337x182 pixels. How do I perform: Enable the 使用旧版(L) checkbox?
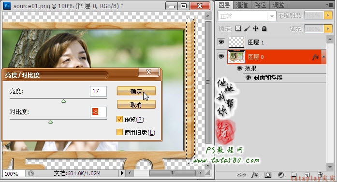point(119,132)
